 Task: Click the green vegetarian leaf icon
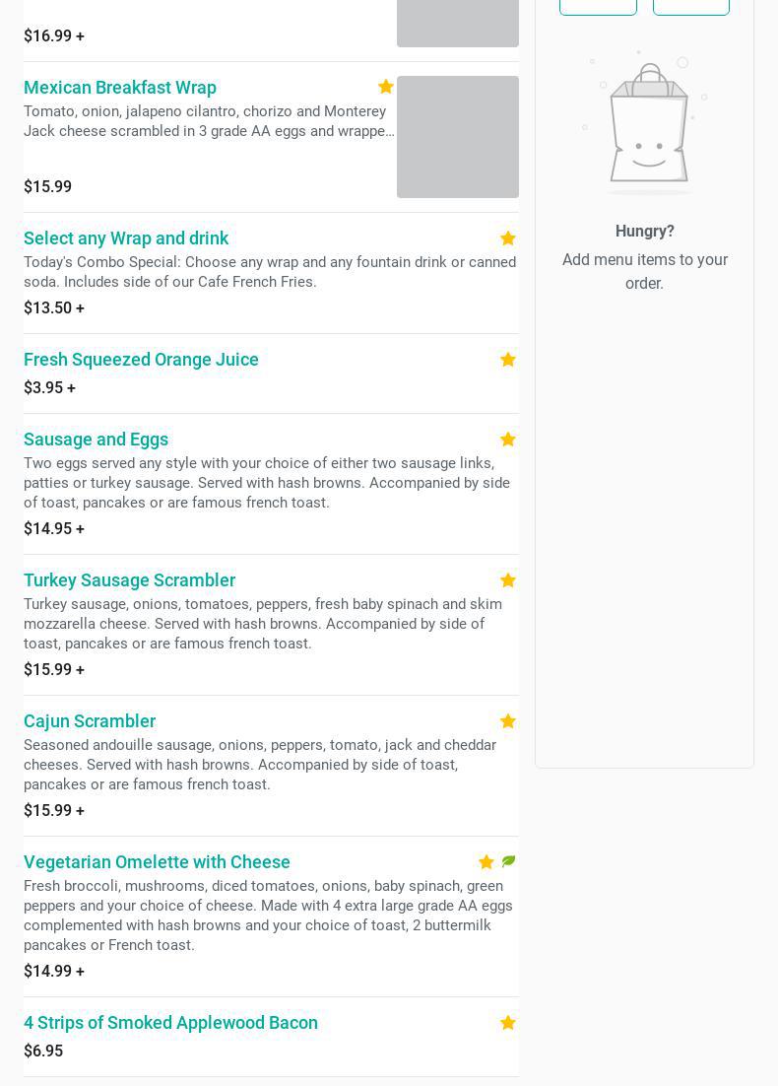pyautogui.click(x=508, y=861)
